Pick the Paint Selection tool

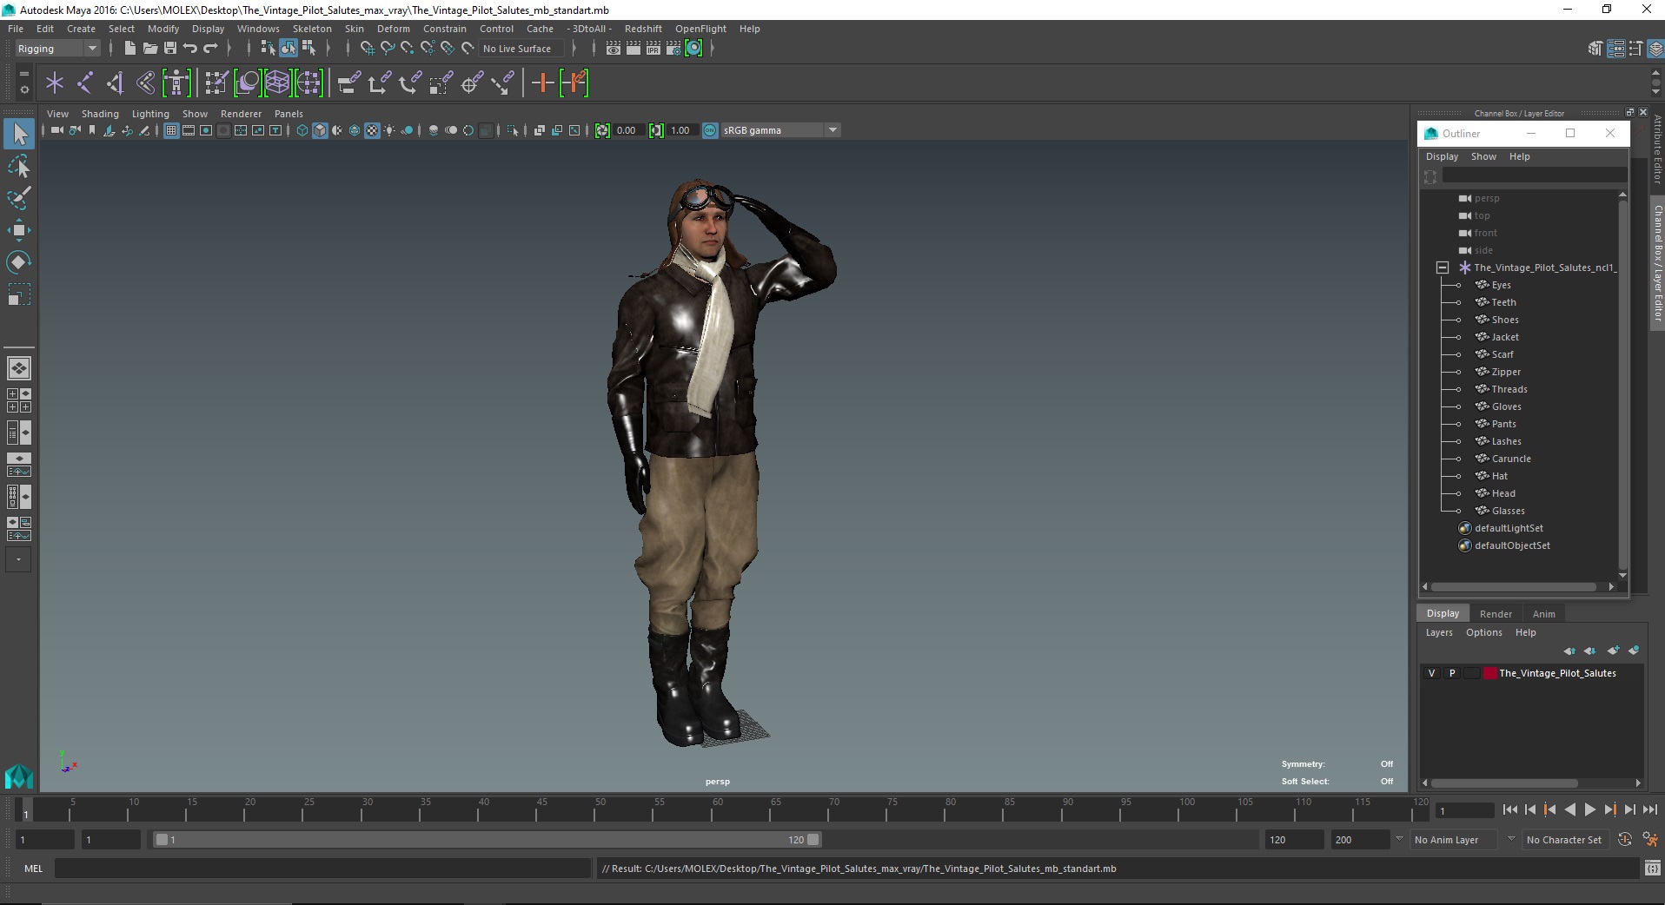[19, 198]
